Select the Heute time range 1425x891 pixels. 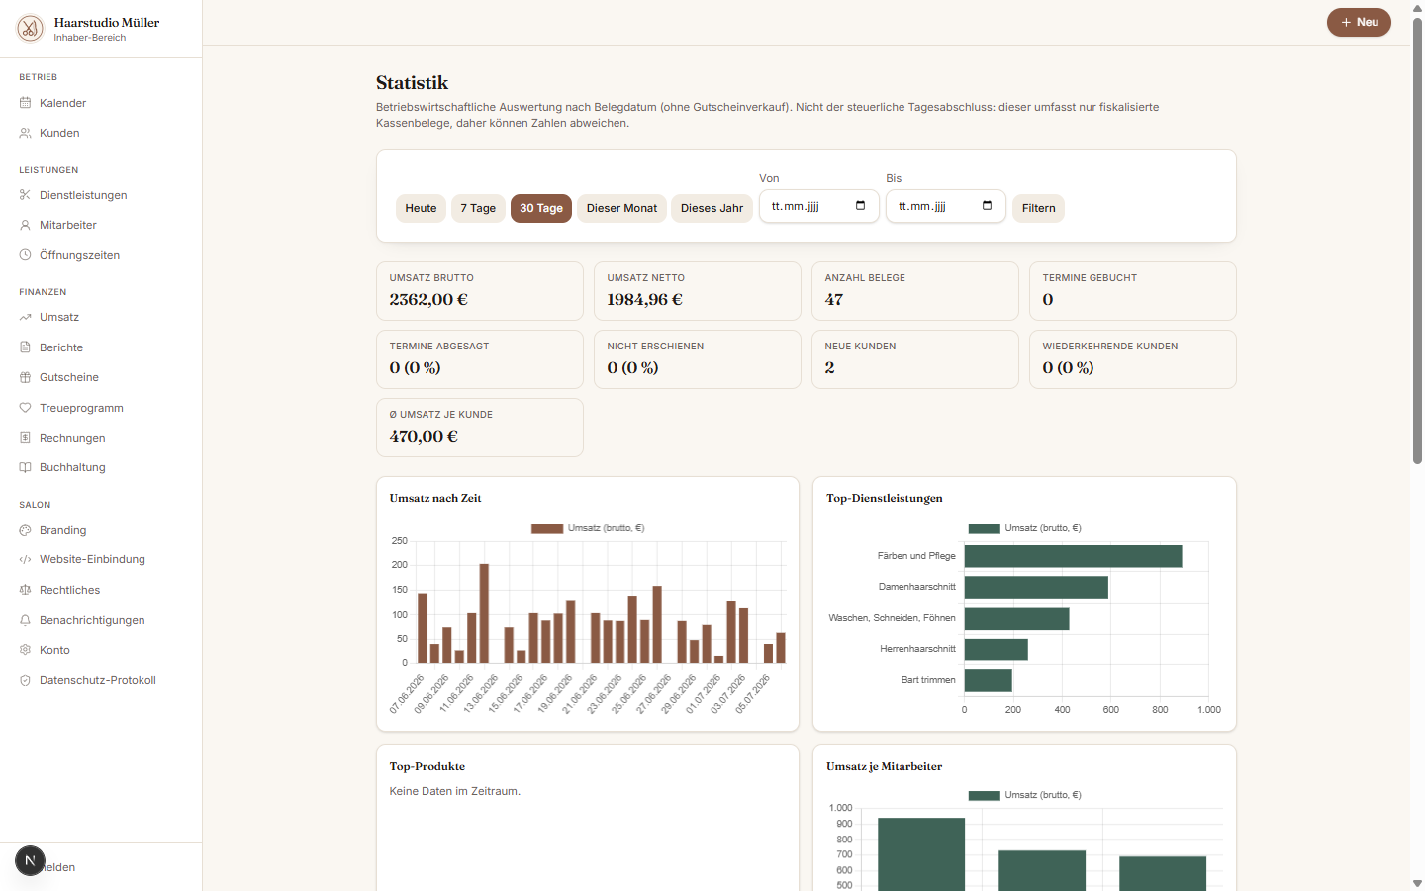point(421,208)
